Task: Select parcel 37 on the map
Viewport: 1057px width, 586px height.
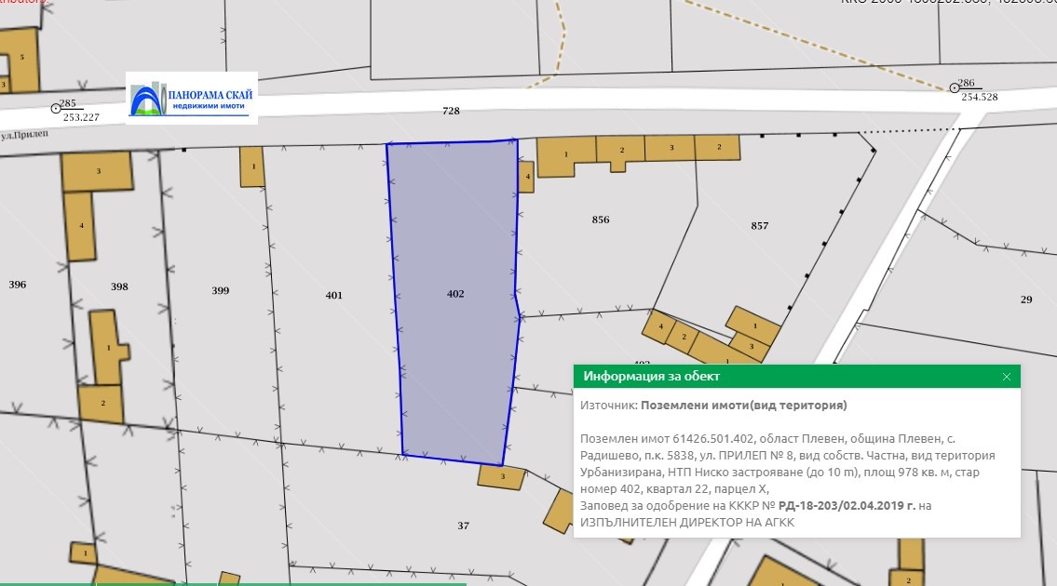Action: coord(463,526)
